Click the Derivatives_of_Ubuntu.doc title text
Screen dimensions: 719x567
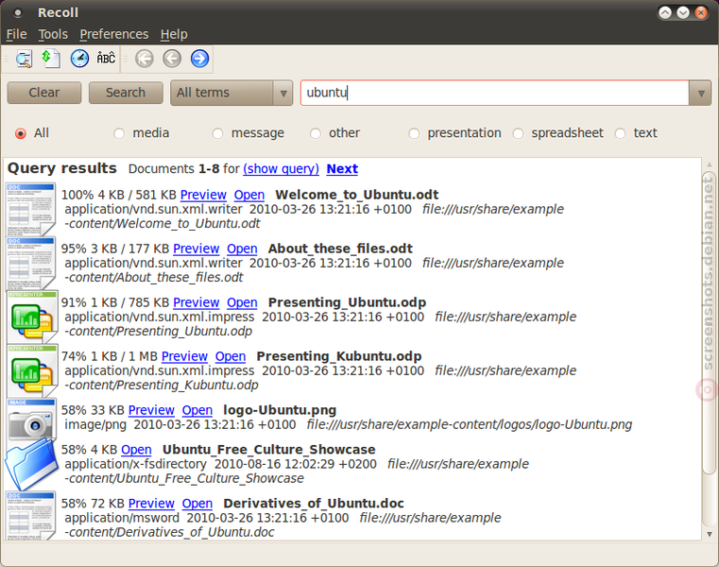[313, 504]
